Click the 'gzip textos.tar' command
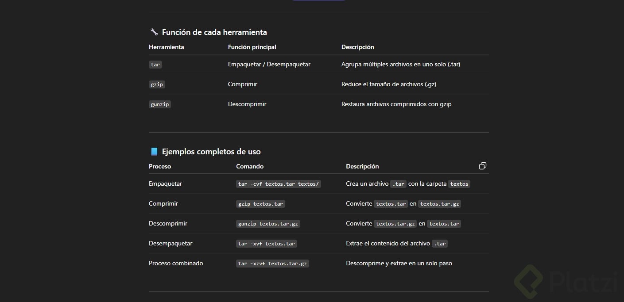 click(x=260, y=204)
